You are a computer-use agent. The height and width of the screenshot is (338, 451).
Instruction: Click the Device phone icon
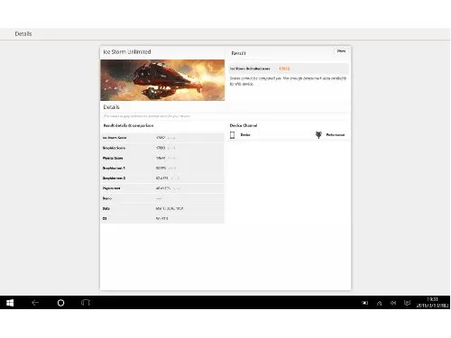tap(232, 135)
